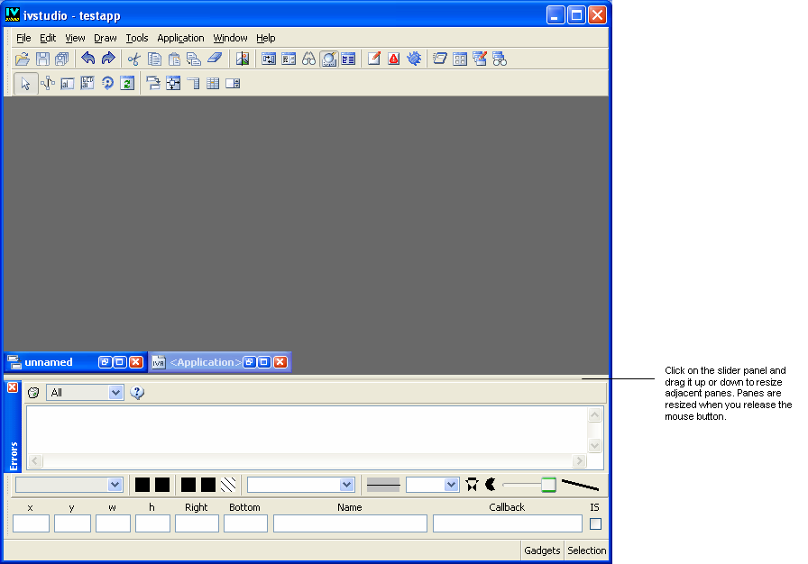Image resolution: width=808 pixels, height=564 pixels.
Task: Click the Open file folder icon
Action: tap(23, 59)
